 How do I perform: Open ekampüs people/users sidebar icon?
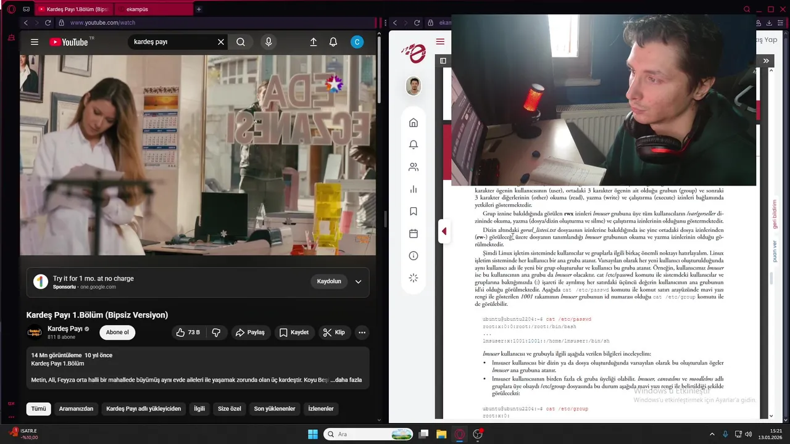pos(414,167)
